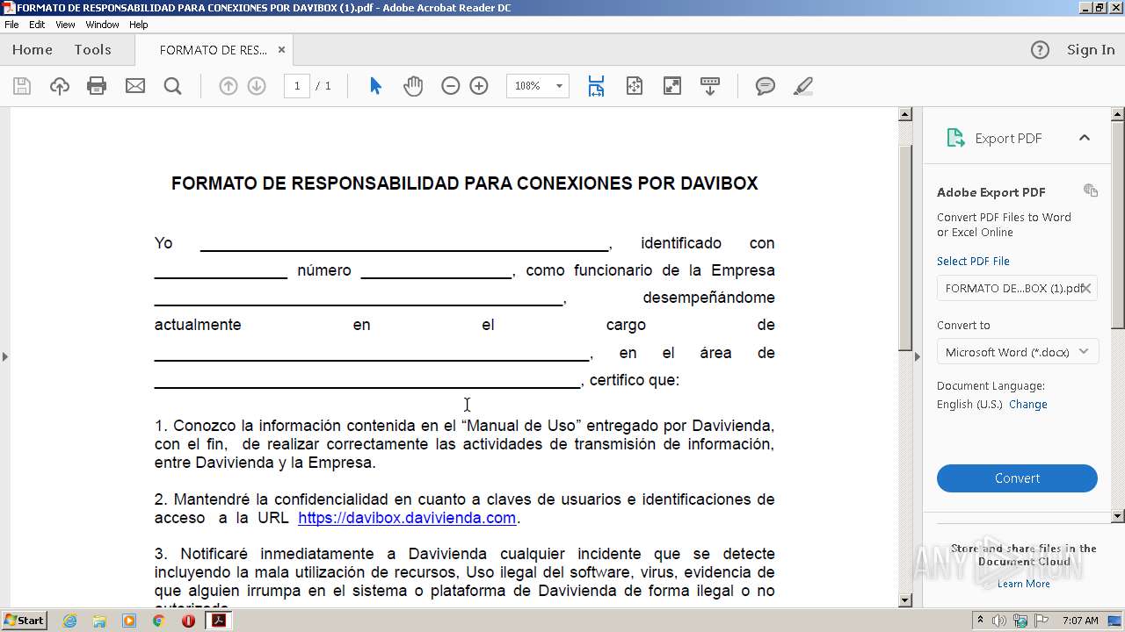Go to next page arrow
Screen dimensions: 1125x632
point(257,86)
